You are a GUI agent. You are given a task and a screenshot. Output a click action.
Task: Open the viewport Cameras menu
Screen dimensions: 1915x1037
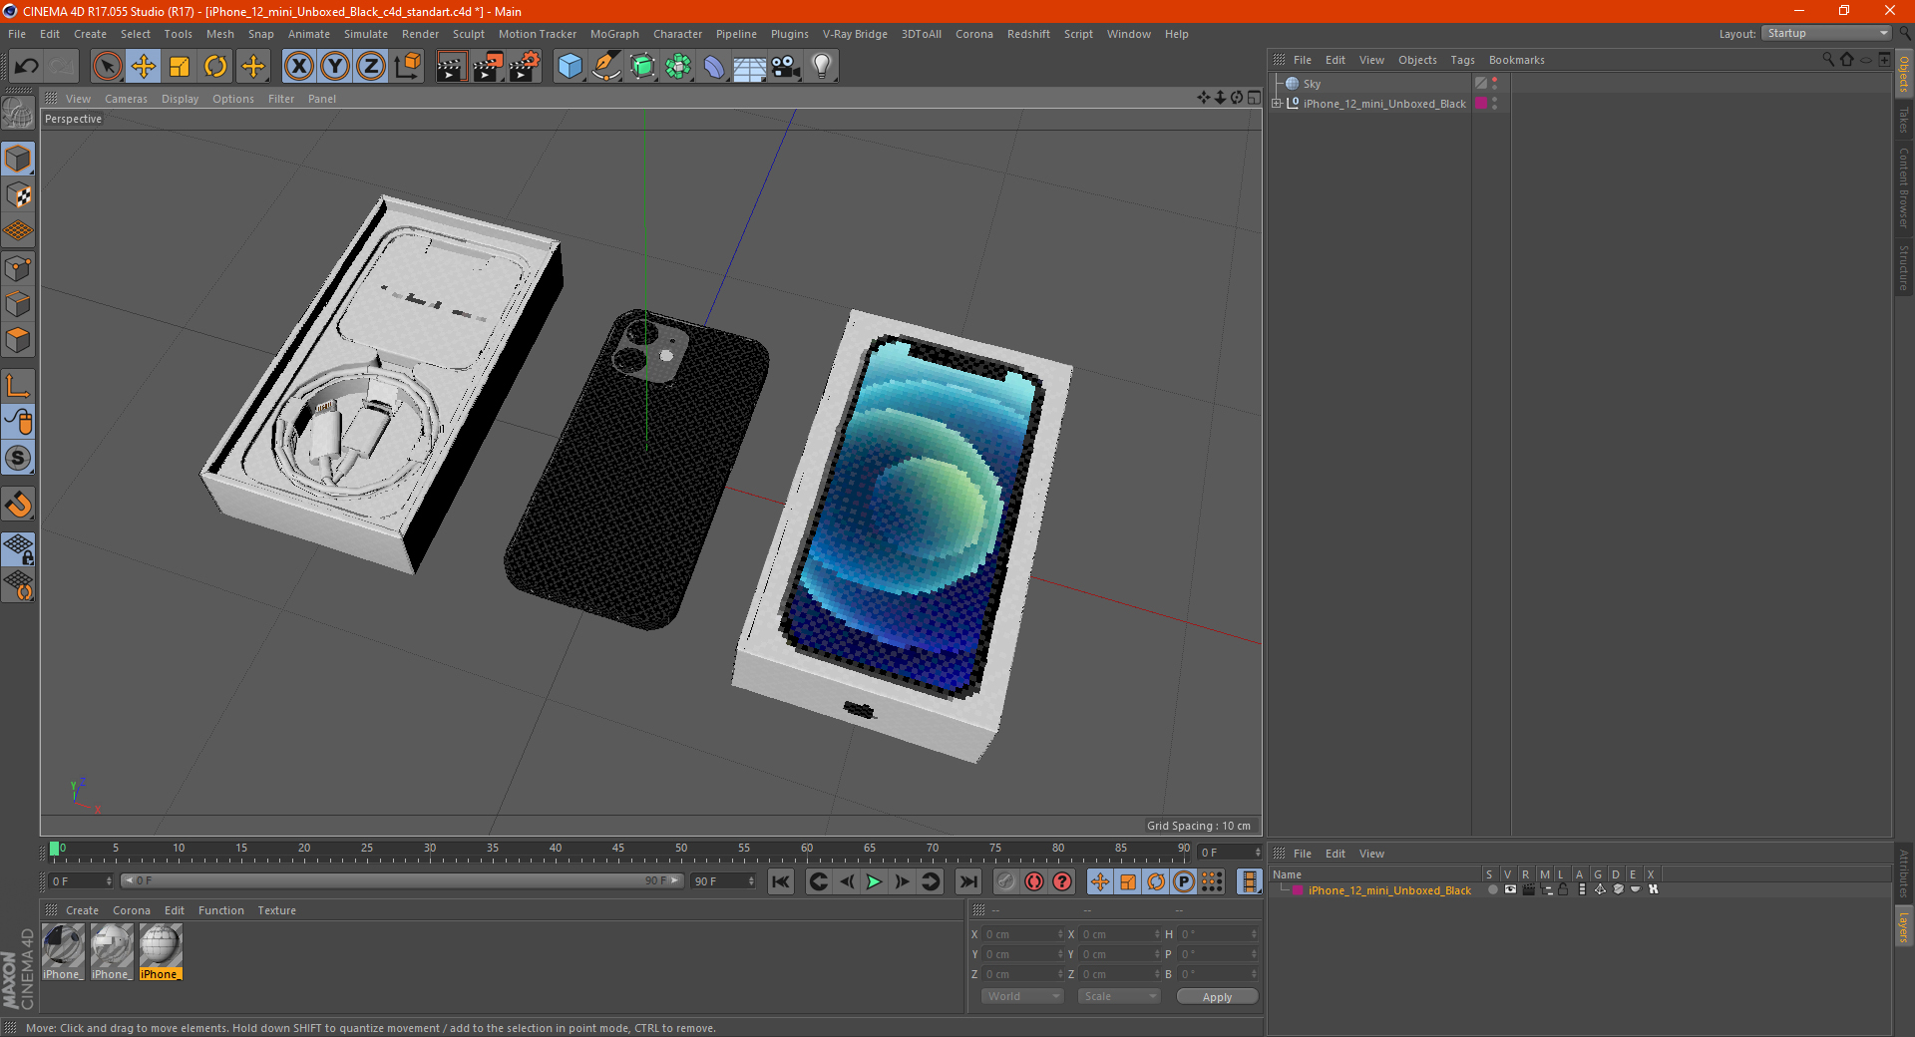126,99
